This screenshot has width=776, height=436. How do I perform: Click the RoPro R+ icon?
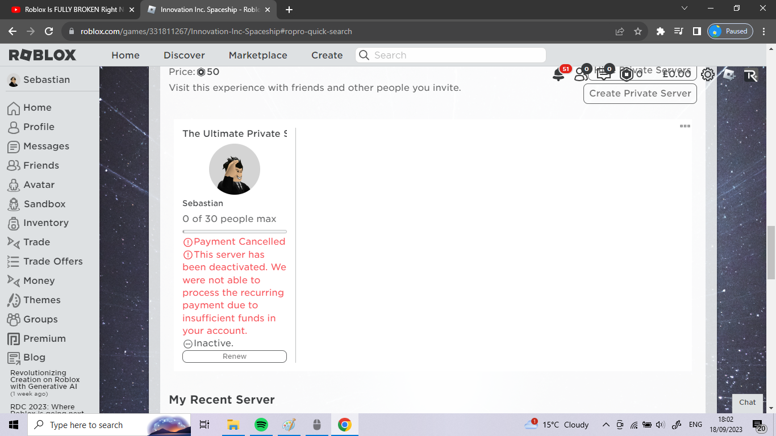coord(751,76)
